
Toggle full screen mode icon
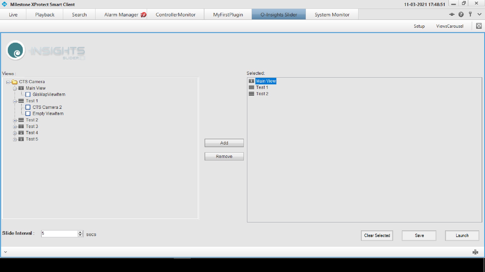(479, 26)
